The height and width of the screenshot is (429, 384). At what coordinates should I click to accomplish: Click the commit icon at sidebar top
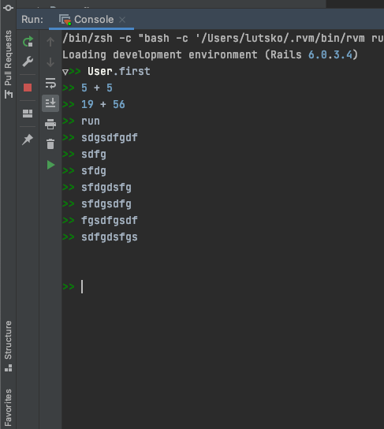pos(8,8)
